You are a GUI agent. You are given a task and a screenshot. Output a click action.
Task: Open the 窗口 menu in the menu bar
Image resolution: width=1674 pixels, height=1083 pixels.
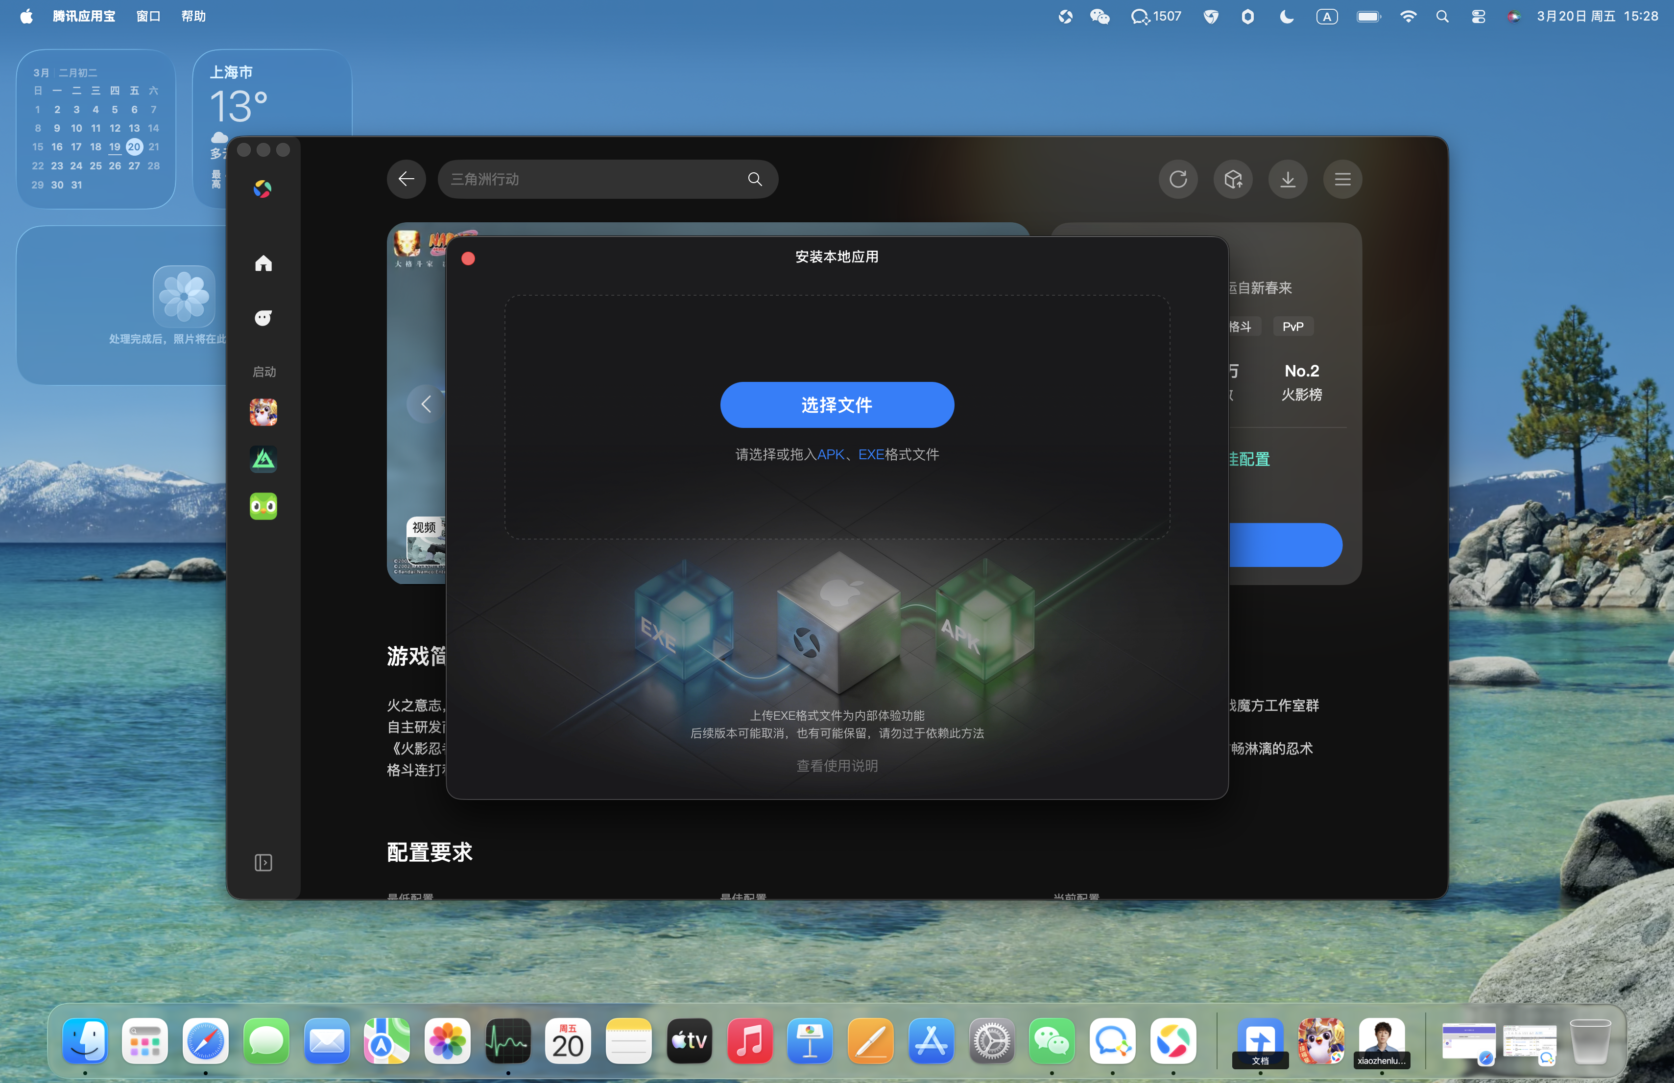click(x=148, y=16)
